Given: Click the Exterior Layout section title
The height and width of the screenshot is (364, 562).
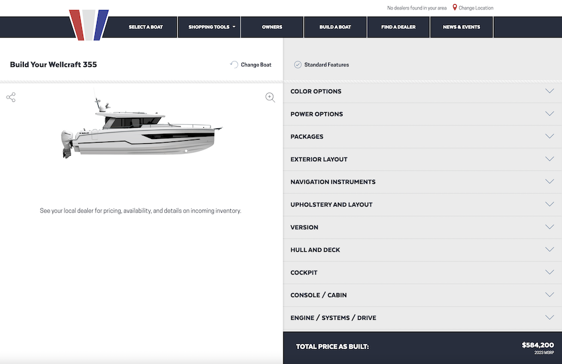Looking at the screenshot, I should tap(319, 159).
